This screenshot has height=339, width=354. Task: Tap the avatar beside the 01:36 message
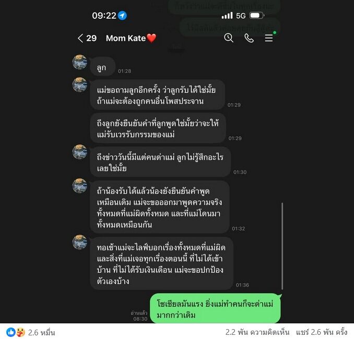pyautogui.click(x=80, y=242)
